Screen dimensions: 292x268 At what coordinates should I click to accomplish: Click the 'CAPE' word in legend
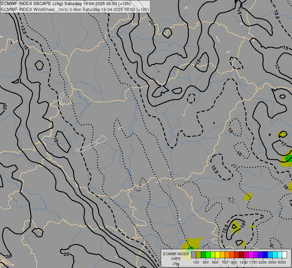(176, 259)
